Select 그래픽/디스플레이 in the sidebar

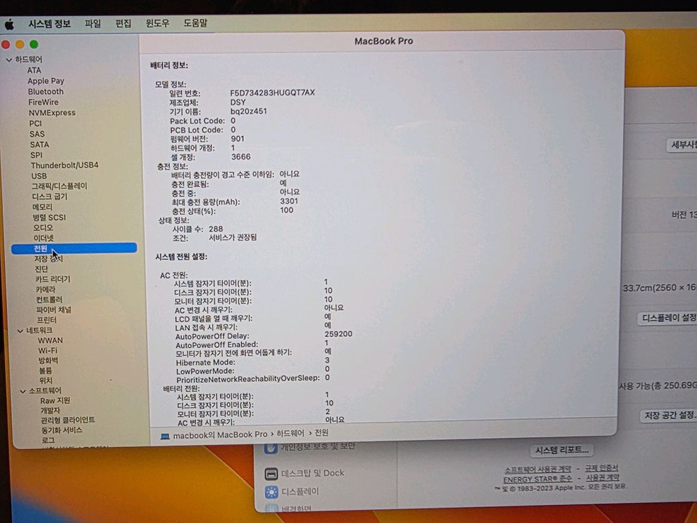(x=59, y=186)
